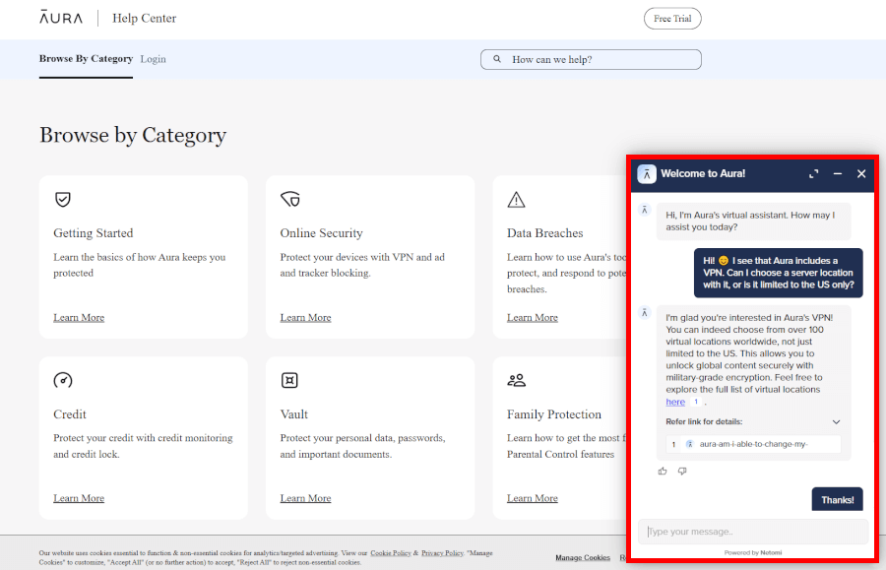Minimize the Aura chat widget
This screenshot has width=886, height=570.
(838, 174)
